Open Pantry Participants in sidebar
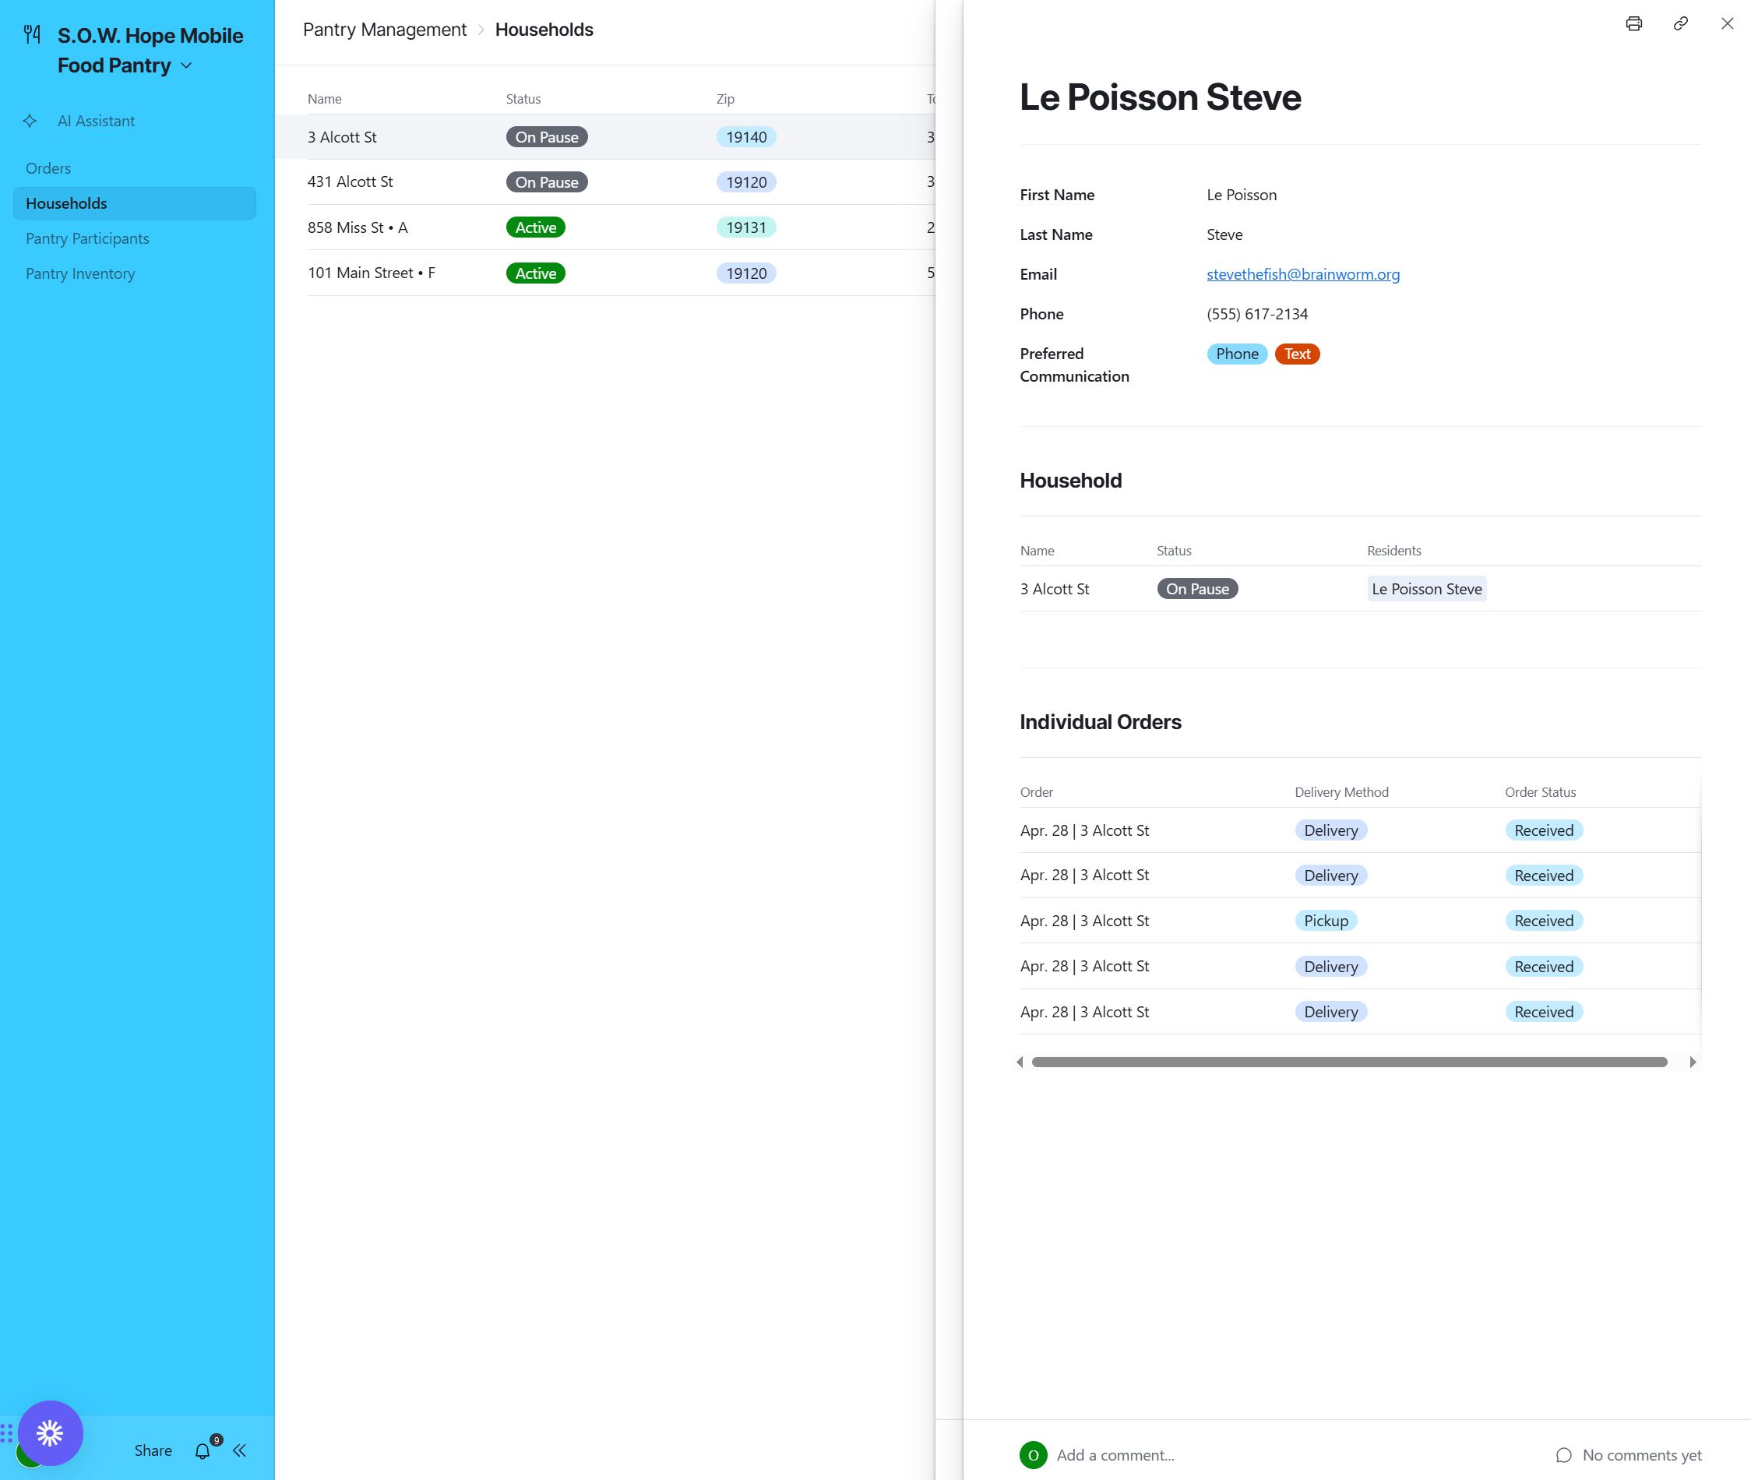The image size is (1751, 1480). 87,238
